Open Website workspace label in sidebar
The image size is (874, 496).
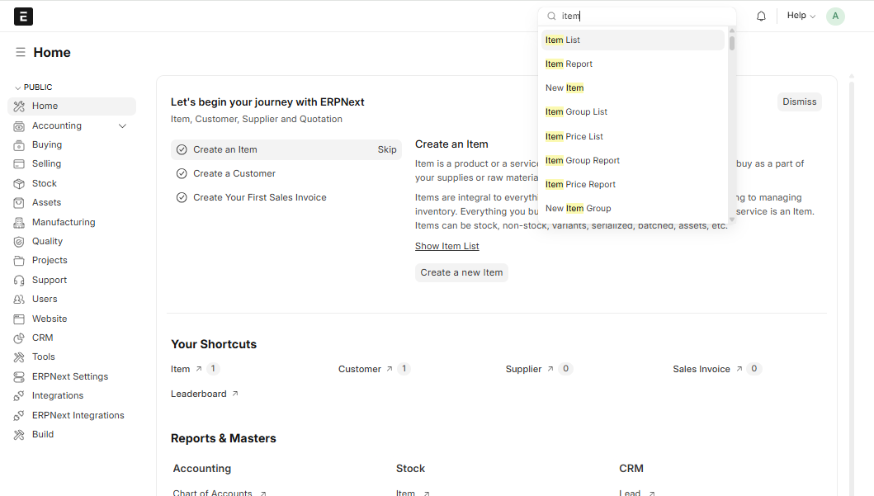pyautogui.click(x=50, y=319)
